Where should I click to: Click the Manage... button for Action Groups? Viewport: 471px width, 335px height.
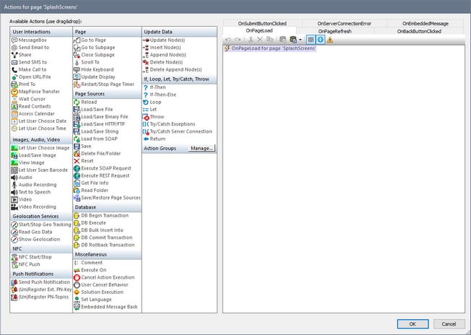(202, 148)
